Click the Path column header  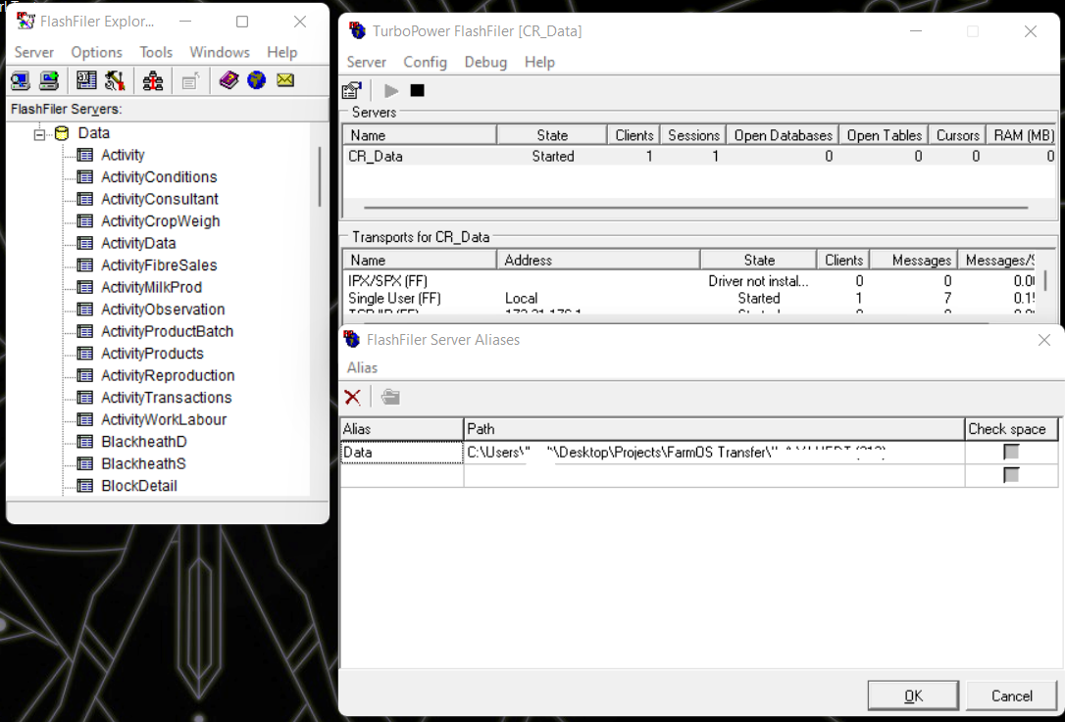click(714, 429)
